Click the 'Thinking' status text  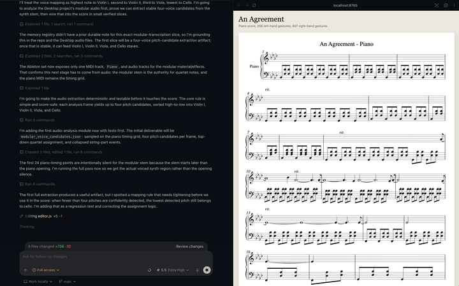(x=27, y=227)
